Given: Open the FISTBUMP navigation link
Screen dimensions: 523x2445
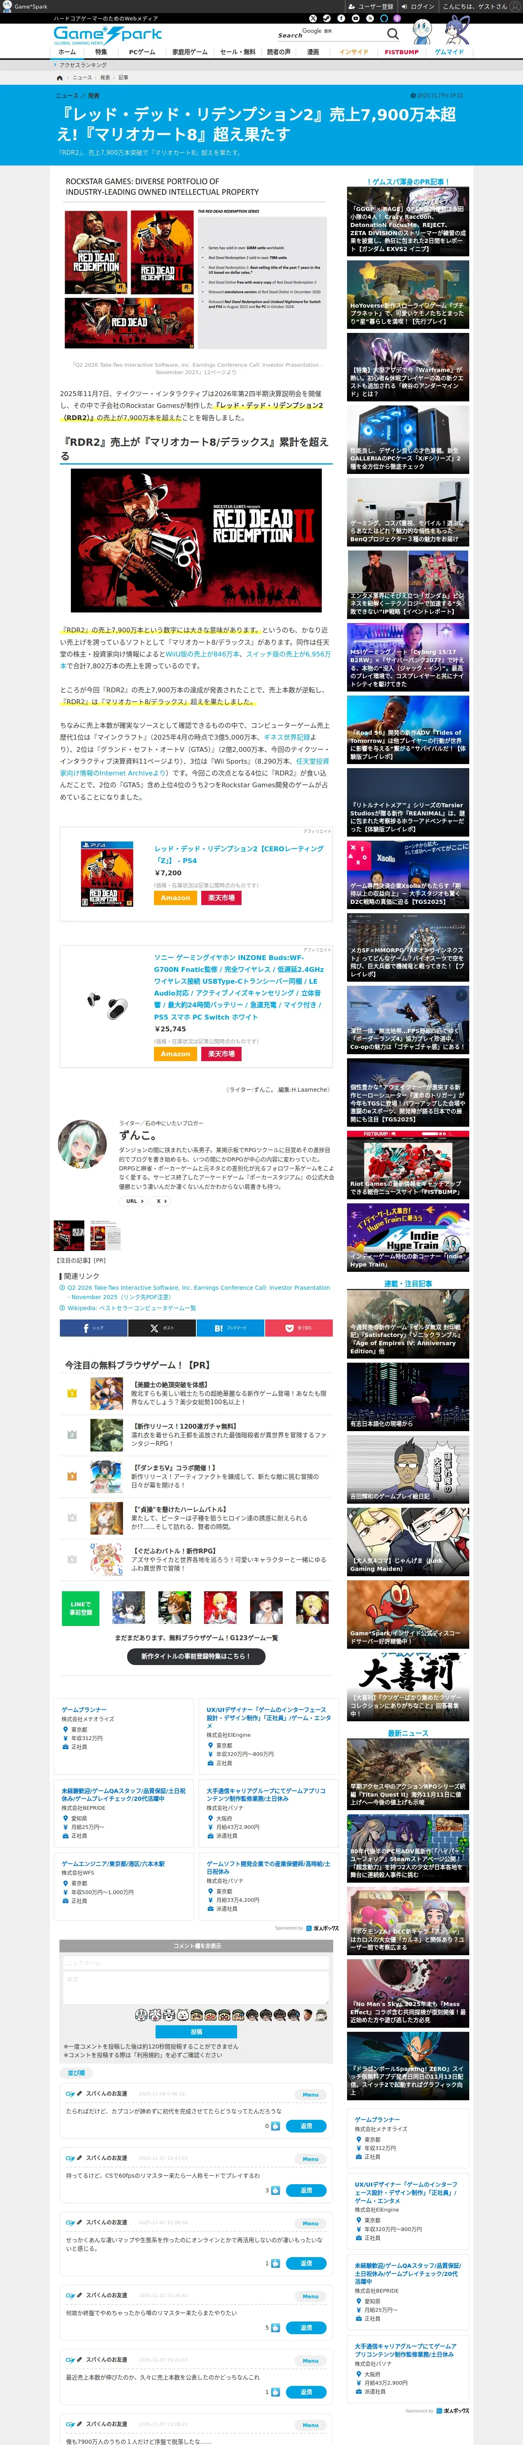Looking at the screenshot, I should pyautogui.click(x=402, y=52).
